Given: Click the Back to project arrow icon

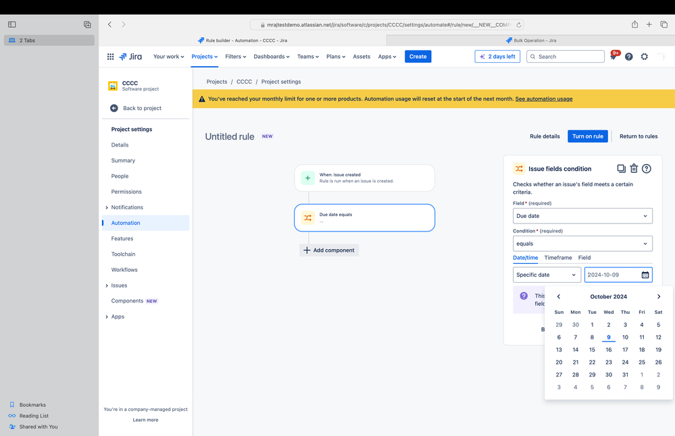Looking at the screenshot, I should coord(114,108).
